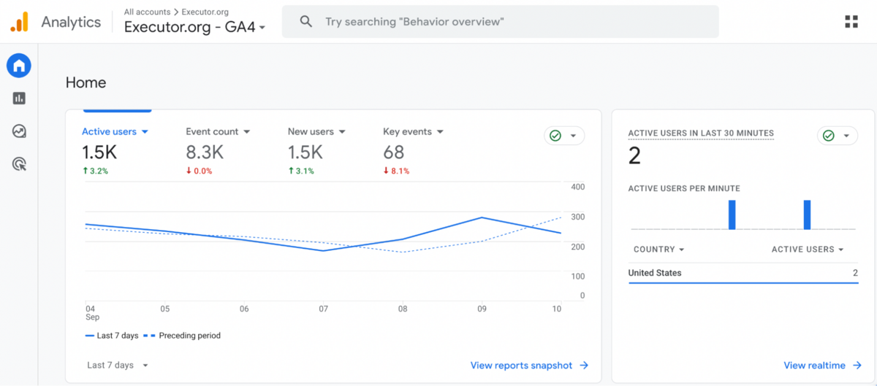Click the 1.5K Active users value
Image resolution: width=877 pixels, height=386 pixels.
coord(99,153)
